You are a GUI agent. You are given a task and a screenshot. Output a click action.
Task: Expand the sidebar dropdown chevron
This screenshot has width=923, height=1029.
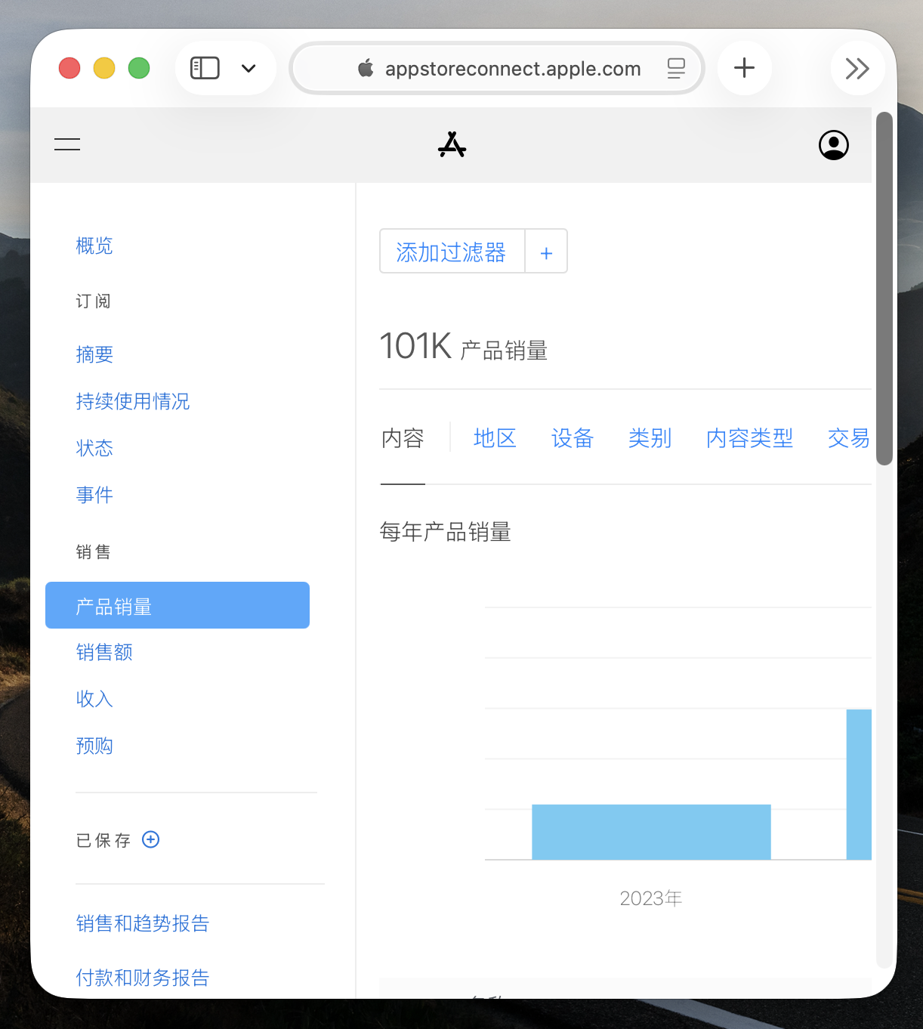click(248, 69)
